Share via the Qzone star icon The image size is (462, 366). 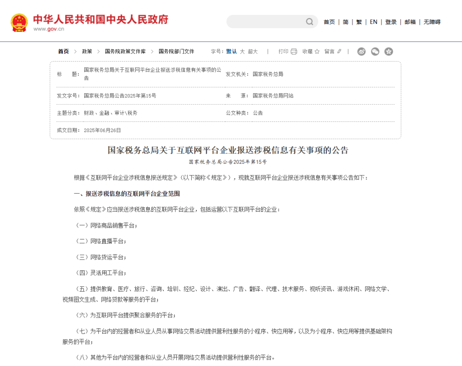[388, 51]
